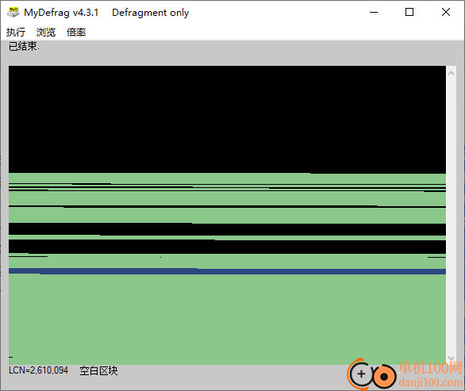Click the MyDefrag app icon in title bar

click(13, 12)
